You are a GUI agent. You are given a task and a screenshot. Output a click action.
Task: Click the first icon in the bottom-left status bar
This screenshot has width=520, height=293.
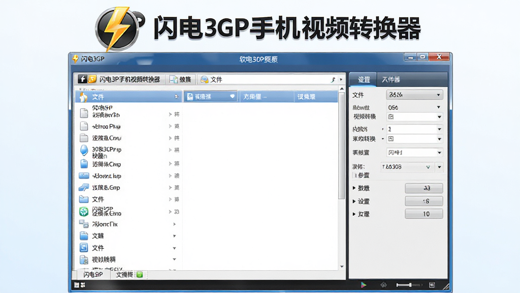tap(77, 285)
